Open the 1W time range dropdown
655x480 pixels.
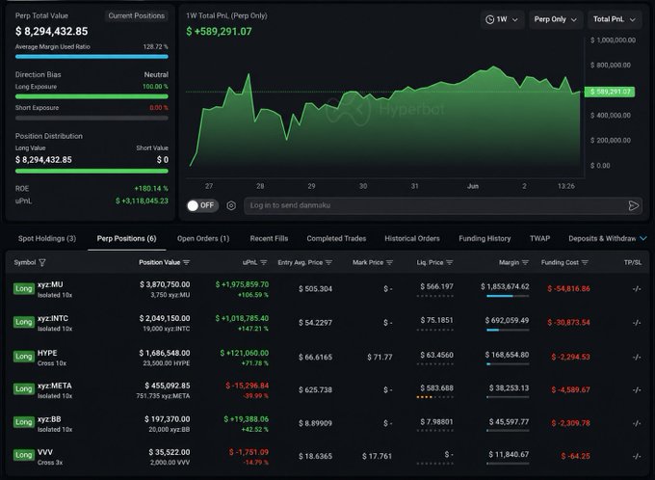click(x=502, y=19)
